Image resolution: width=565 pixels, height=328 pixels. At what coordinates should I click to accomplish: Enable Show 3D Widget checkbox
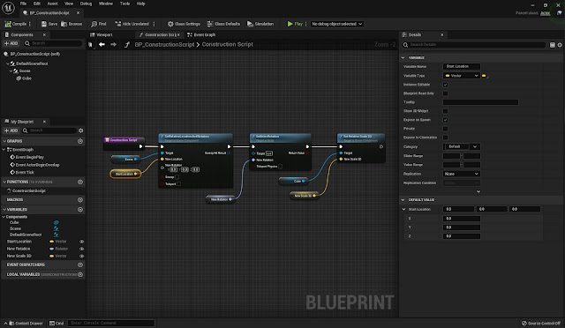coord(445,111)
